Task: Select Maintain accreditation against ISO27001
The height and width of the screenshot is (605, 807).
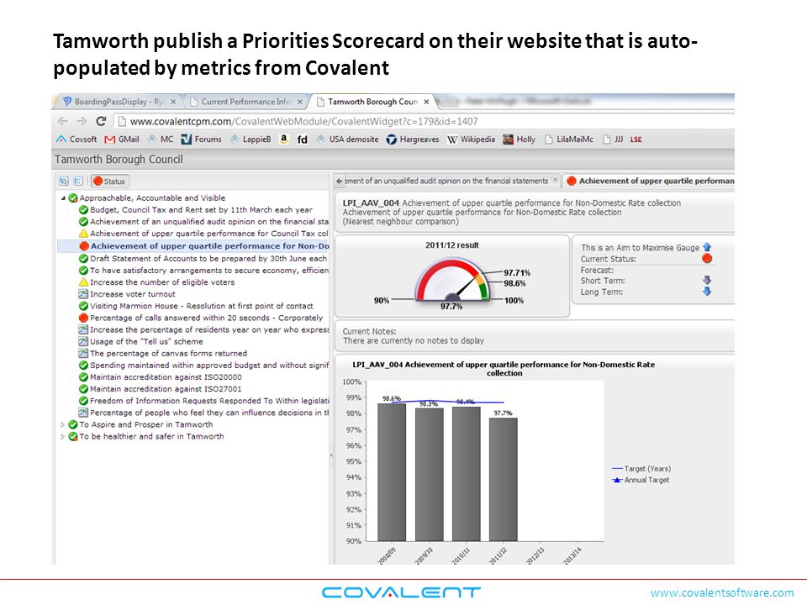Action: 160,389
